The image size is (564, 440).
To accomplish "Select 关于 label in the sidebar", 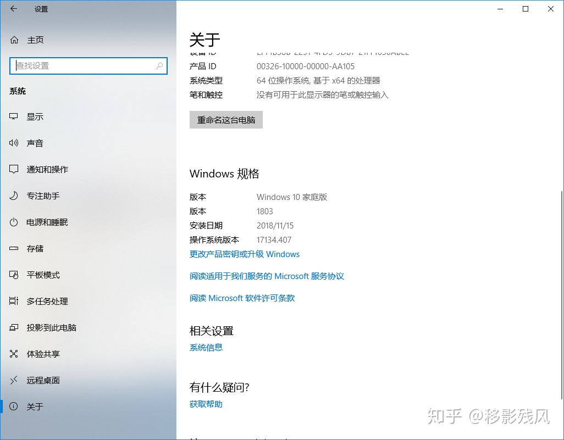I will pos(35,406).
